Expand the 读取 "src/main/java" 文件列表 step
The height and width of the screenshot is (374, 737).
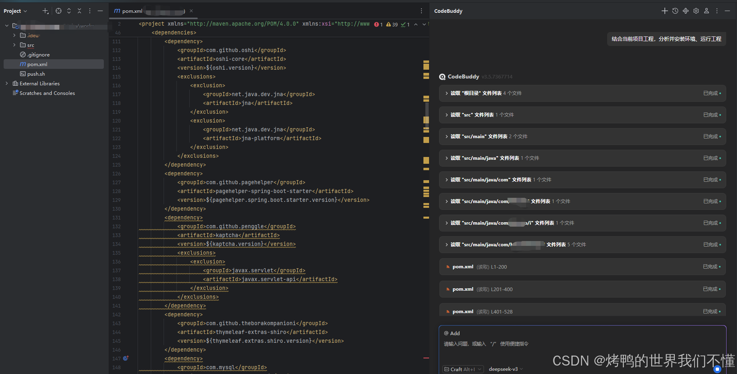pyautogui.click(x=583, y=158)
